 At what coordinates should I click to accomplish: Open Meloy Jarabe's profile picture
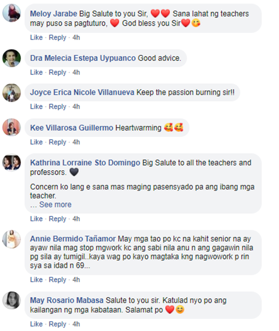(x=12, y=13)
